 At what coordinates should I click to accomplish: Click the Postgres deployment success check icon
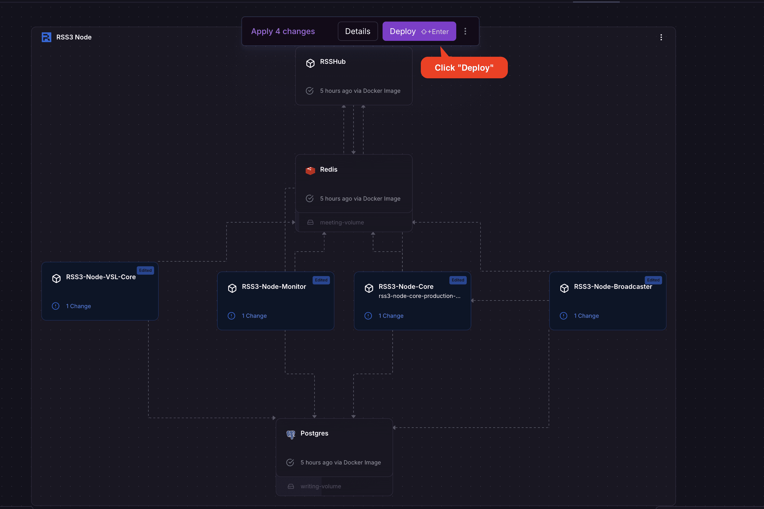[290, 462]
